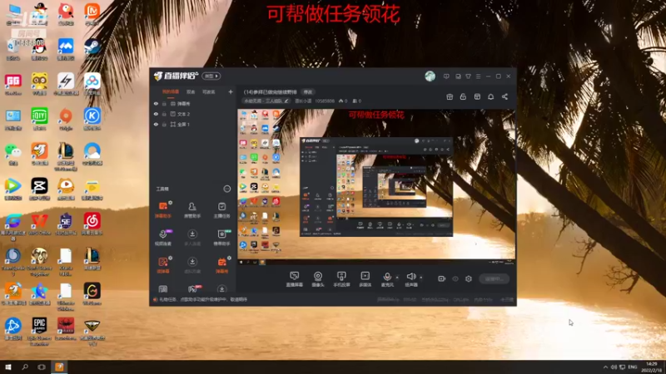666x374 pixels.
Task: Open the box icon left of the notification bell
Action: click(477, 96)
